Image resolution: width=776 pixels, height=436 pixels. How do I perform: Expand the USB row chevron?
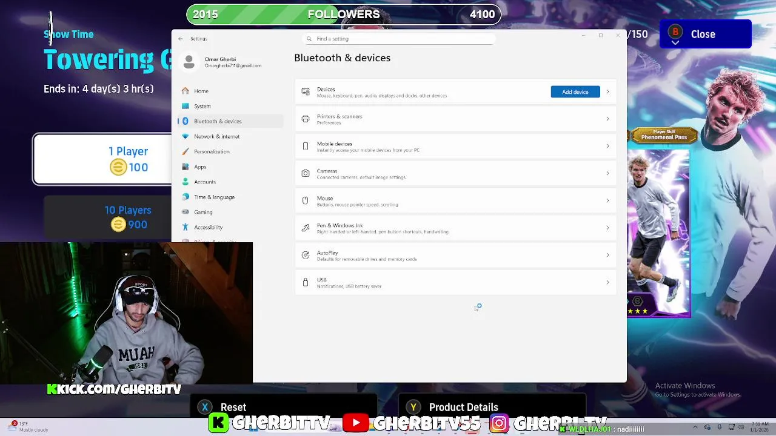point(607,283)
